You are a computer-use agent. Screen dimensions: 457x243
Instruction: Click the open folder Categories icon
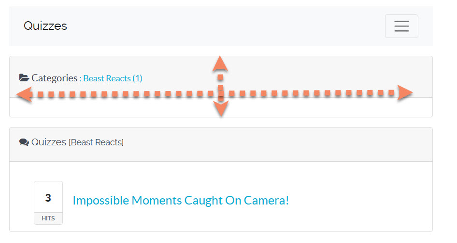click(24, 77)
